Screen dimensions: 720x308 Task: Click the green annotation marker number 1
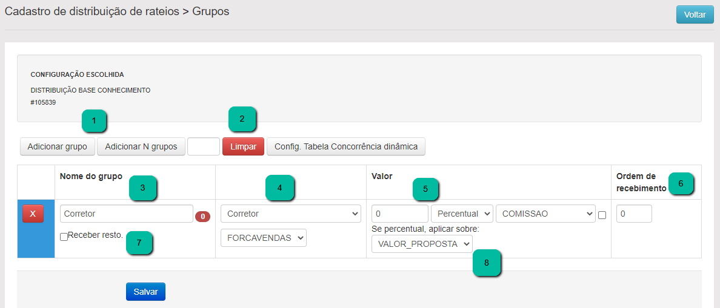click(94, 121)
